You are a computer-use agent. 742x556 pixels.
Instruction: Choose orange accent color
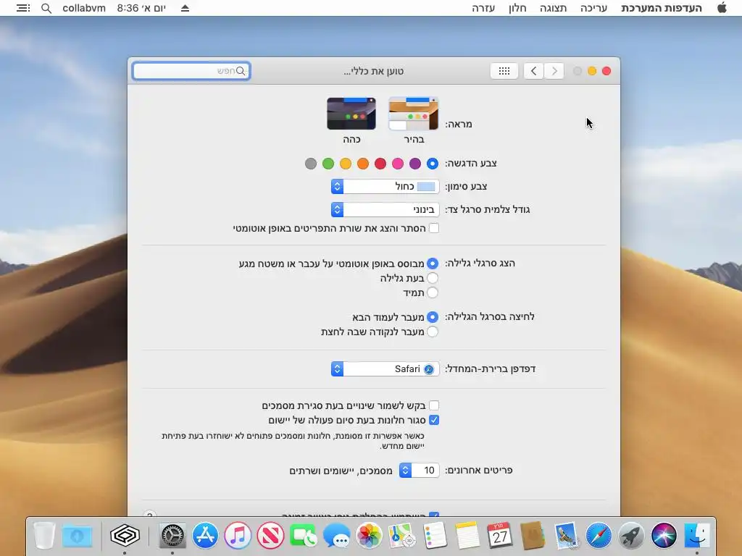click(363, 164)
